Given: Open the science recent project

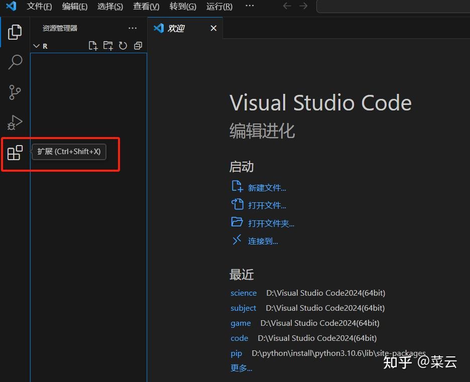Looking at the screenshot, I should tap(243, 293).
